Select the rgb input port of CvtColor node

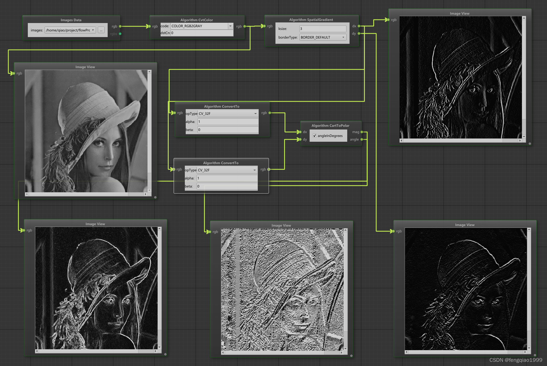[x=150, y=26]
